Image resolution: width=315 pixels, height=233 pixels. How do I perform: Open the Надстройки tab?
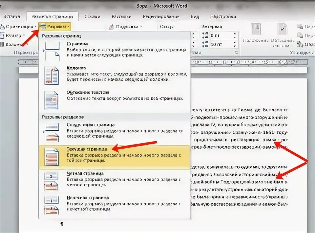pos(223,16)
